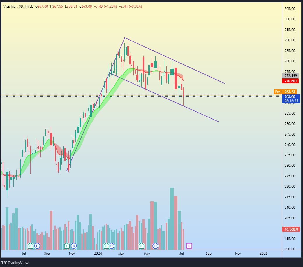Click the Jul label following May on the time axis
The image size is (303, 267).
tap(182, 254)
